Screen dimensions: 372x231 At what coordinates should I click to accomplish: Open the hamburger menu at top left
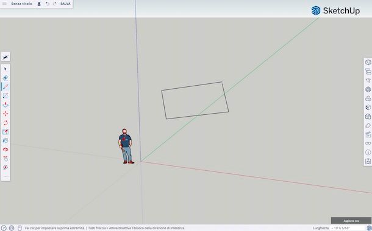[x=4, y=4]
